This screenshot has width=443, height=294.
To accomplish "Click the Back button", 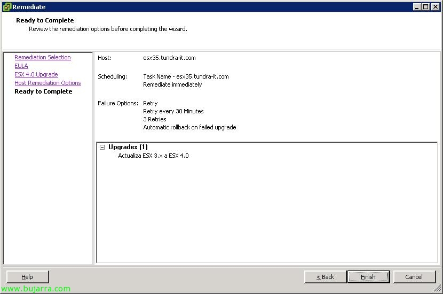I will point(325,277).
